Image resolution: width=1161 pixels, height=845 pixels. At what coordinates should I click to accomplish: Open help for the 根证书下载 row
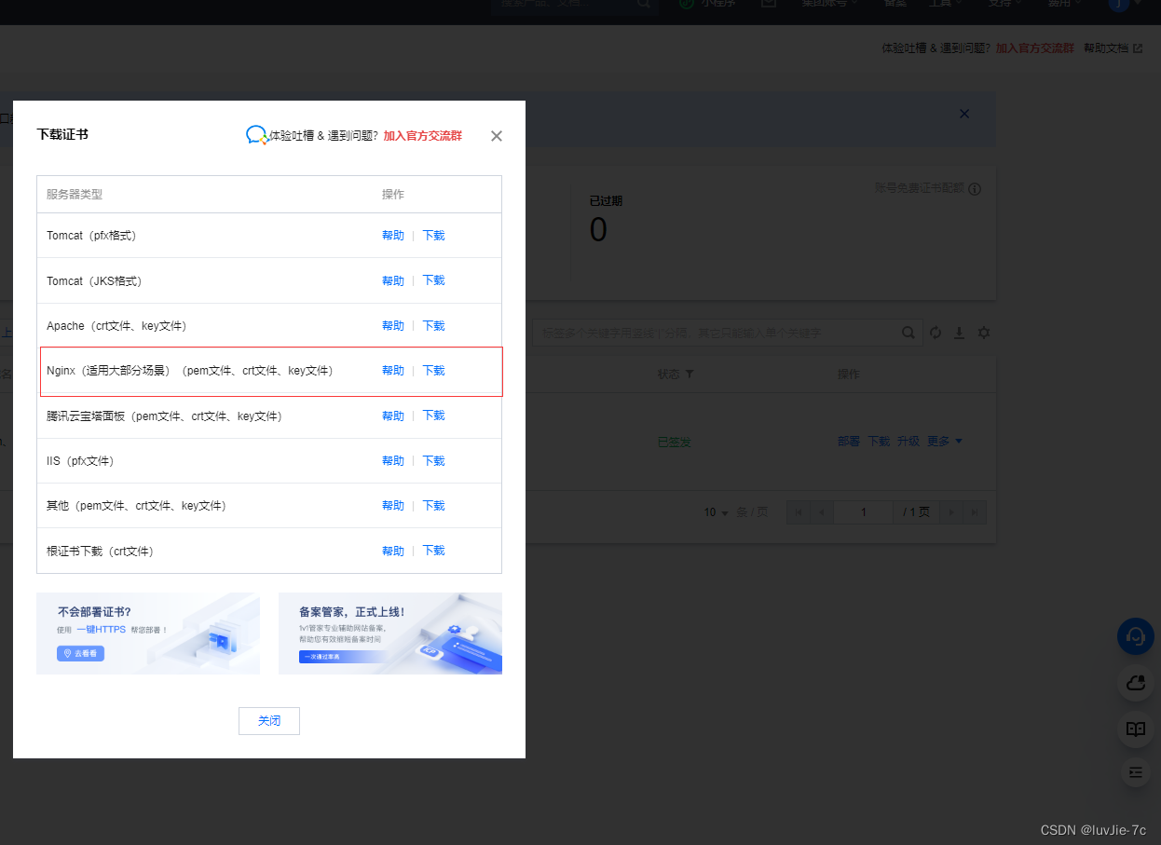pyautogui.click(x=393, y=551)
